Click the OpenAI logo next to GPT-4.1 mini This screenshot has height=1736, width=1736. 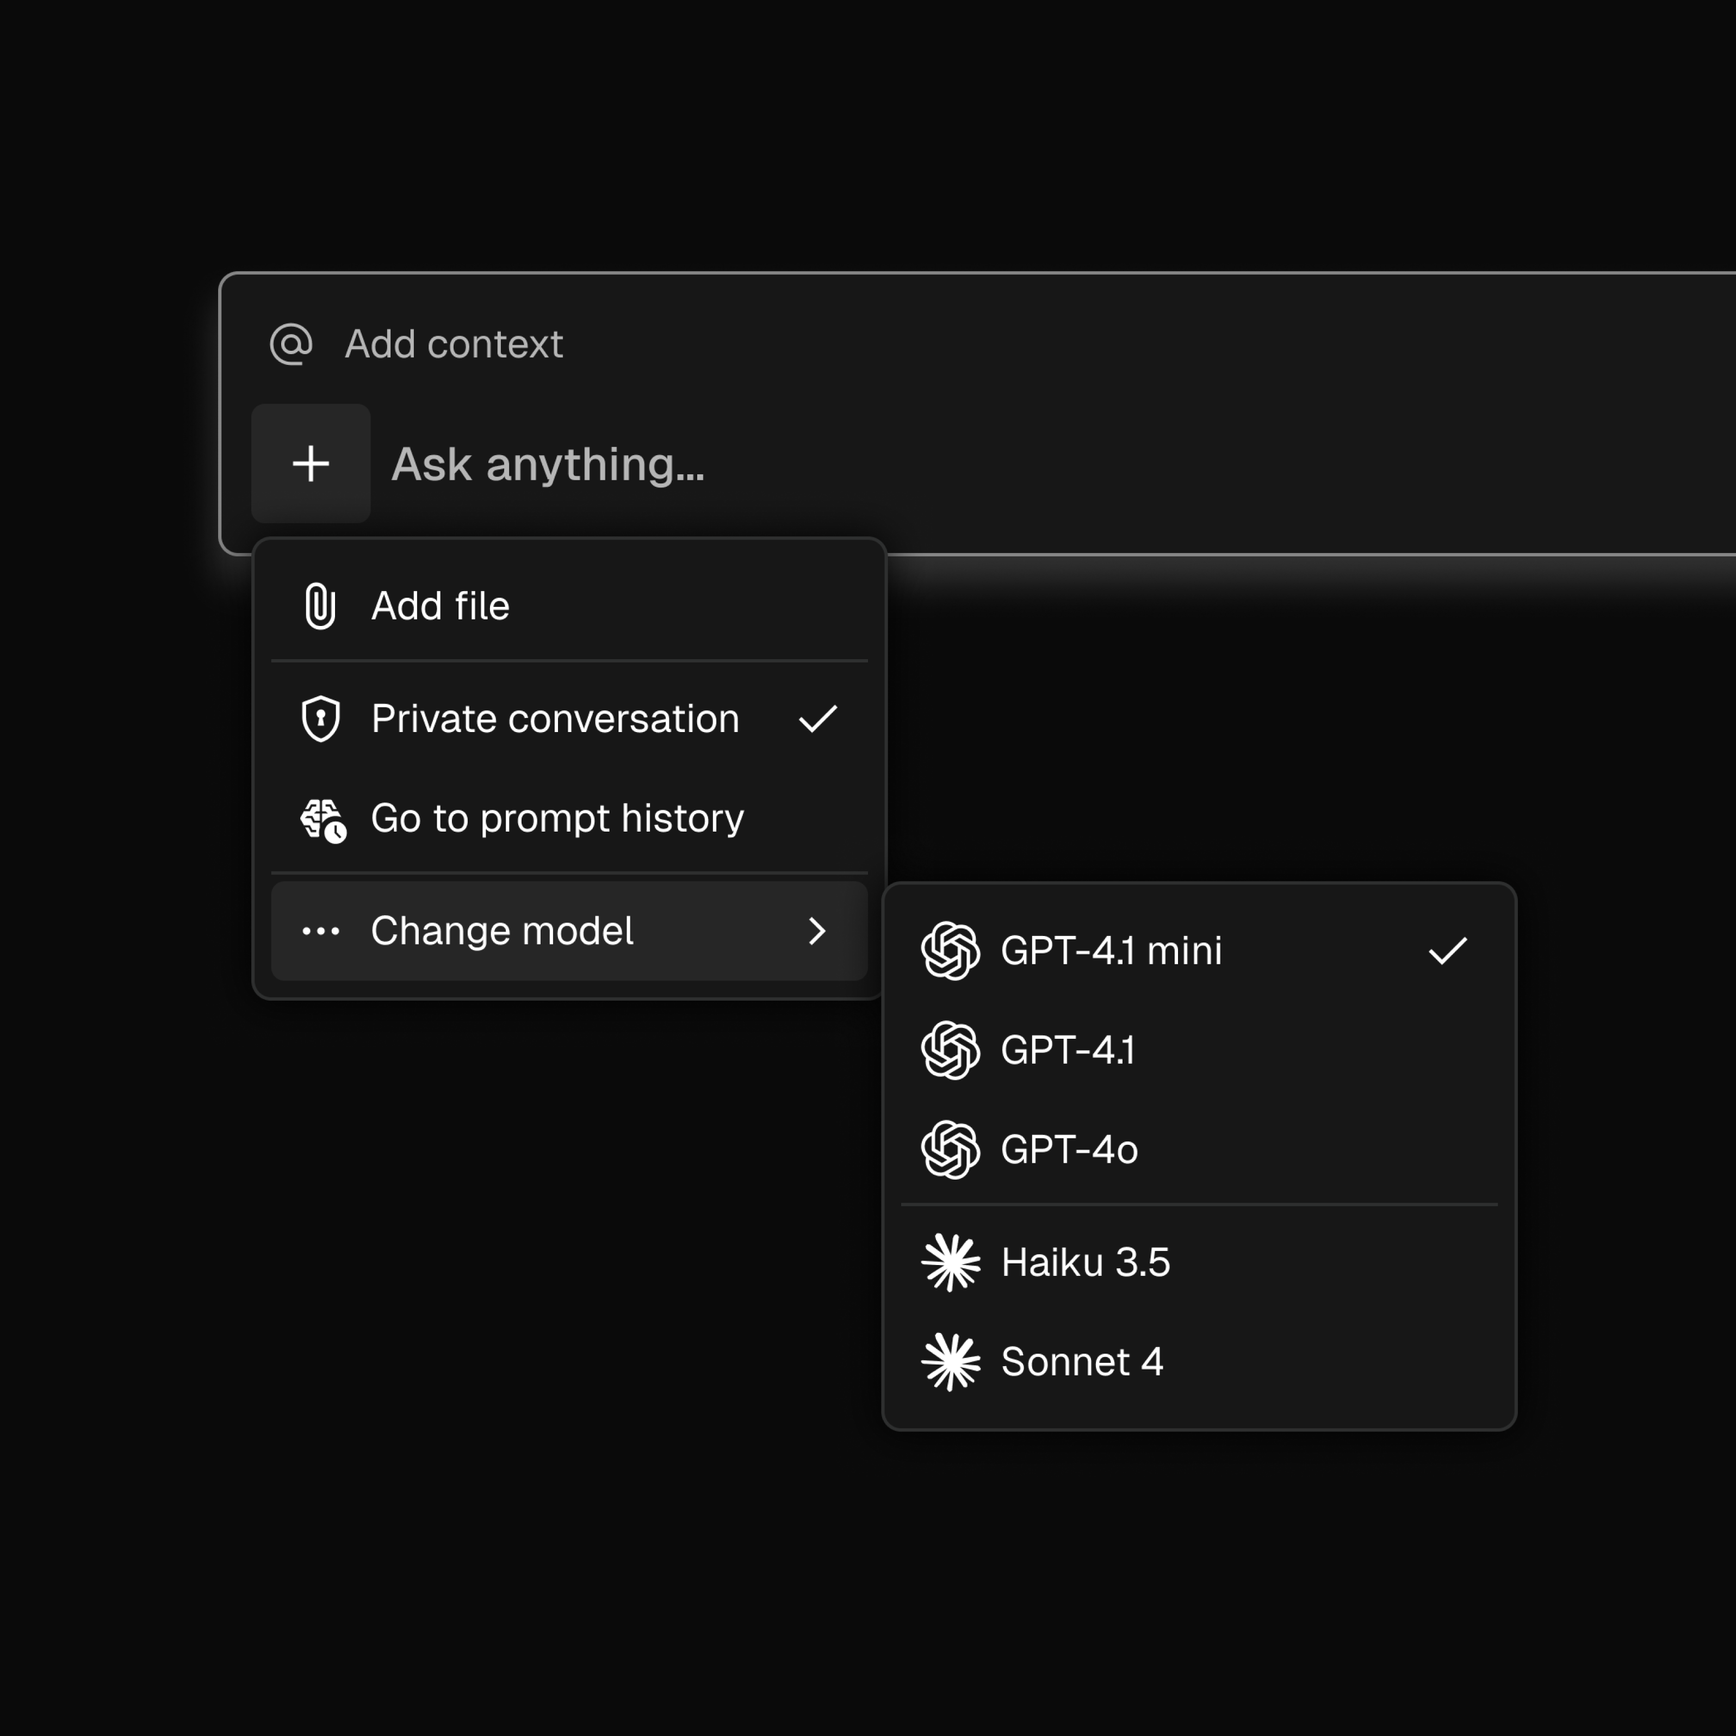(x=951, y=951)
